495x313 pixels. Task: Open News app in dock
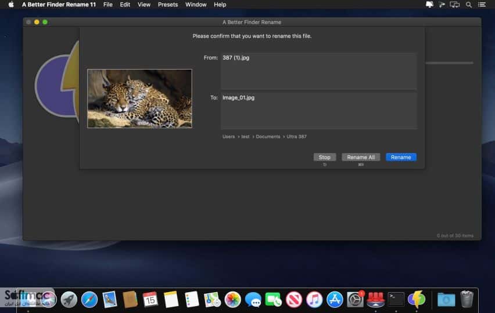(294, 300)
